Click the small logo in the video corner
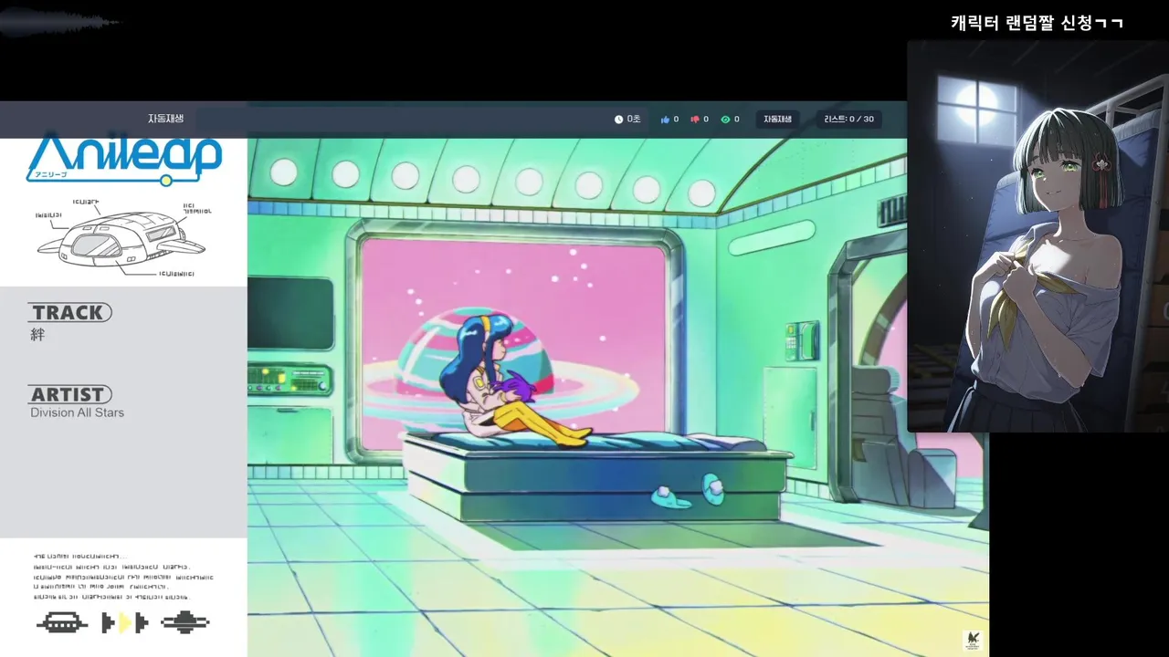This screenshot has width=1169, height=657. 972,641
